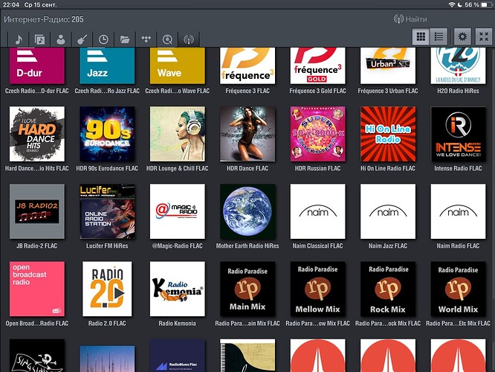Screen dimensions: 495x372
Task: Open Naim Radio FLAC station
Action: 458,211
